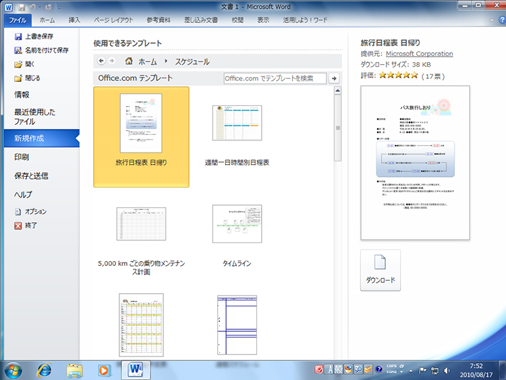Click ホーム breadcrumb link
The image size is (506, 380).
pos(148,61)
